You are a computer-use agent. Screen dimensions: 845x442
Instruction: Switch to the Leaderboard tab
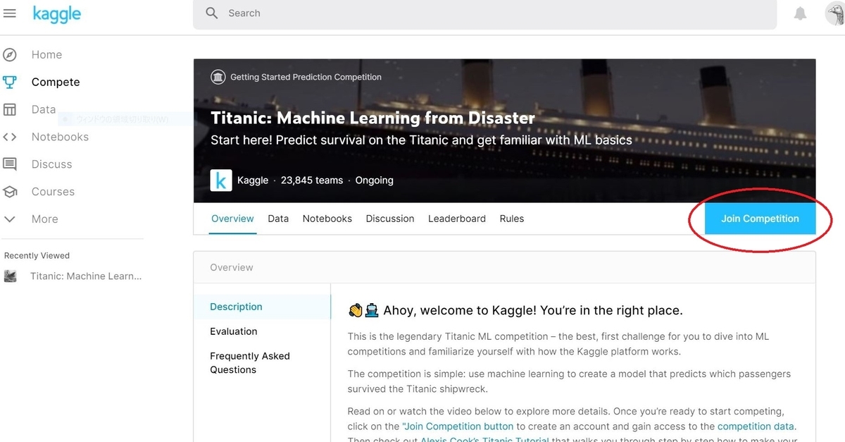[x=457, y=219]
